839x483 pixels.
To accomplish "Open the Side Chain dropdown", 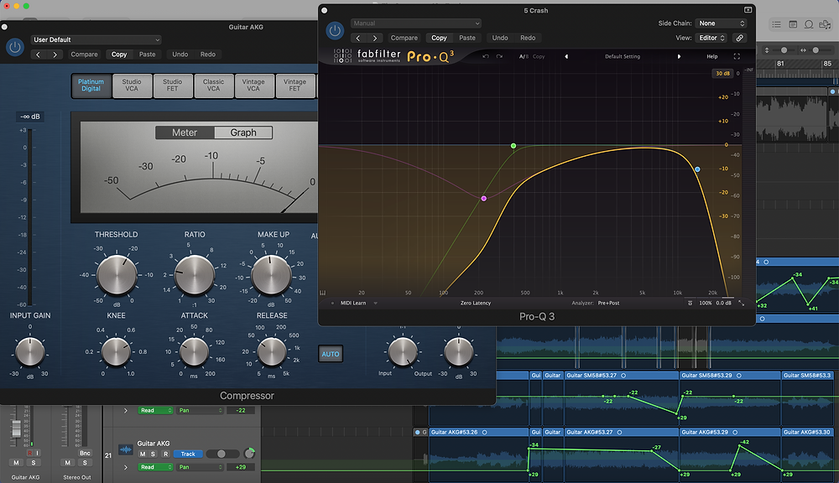I will click(721, 23).
